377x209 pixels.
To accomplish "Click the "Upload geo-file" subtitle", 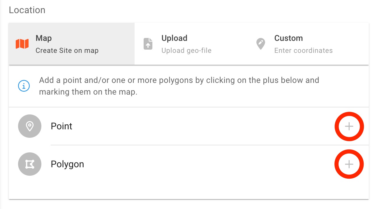I will click(x=186, y=50).
